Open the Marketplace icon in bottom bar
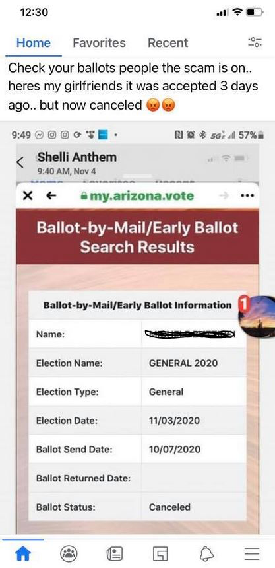This screenshot has height=568, width=275. [160, 553]
